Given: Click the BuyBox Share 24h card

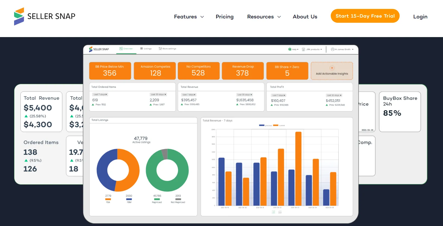Looking at the screenshot, I should [x=400, y=112].
